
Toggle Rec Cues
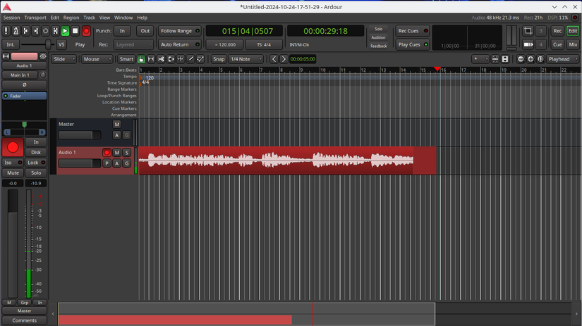coord(413,31)
